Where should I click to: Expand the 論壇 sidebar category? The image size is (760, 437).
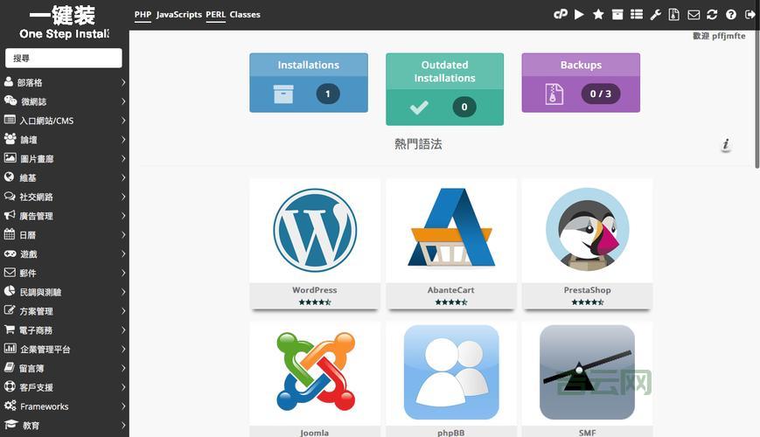pos(64,140)
